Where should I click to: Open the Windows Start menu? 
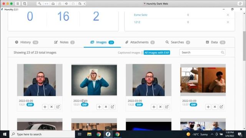pos(5,134)
